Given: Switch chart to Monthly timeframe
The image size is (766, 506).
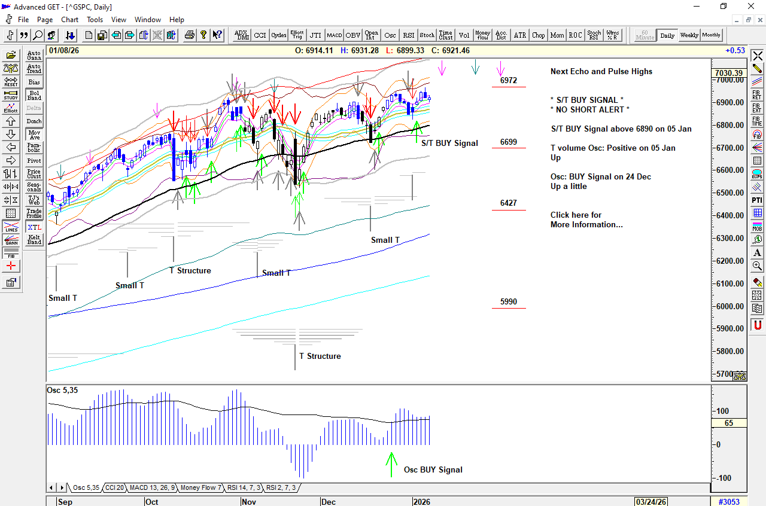Looking at the screenshot, I should click(712, 35).
